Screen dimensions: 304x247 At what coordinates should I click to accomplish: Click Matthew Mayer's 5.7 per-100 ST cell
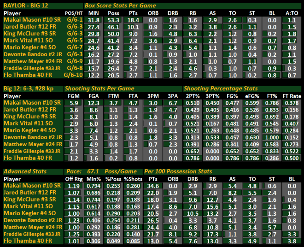pyautogui.click(x=272, y=227)
